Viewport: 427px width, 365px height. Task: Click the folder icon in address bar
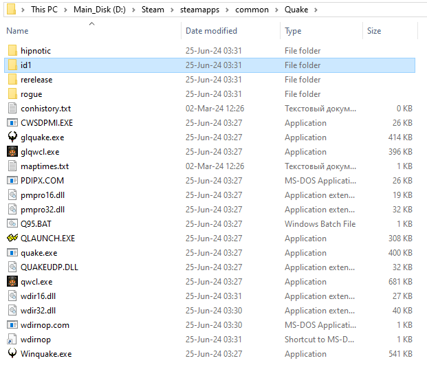click(x=11, y=9)
